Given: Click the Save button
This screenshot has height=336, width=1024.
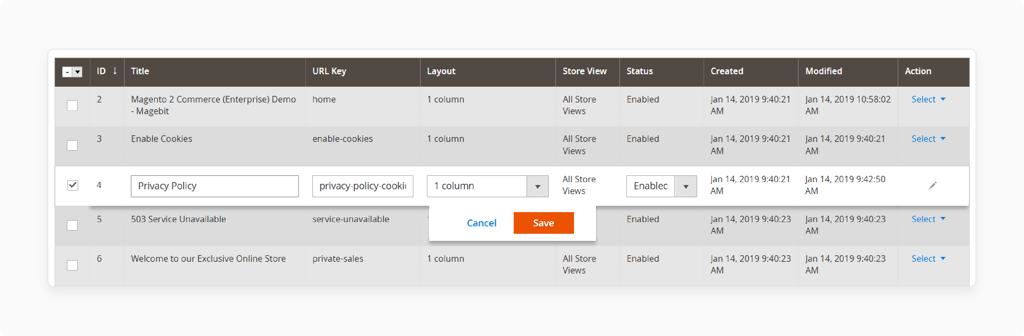Looking at the screenshot, I should (543, 223).
